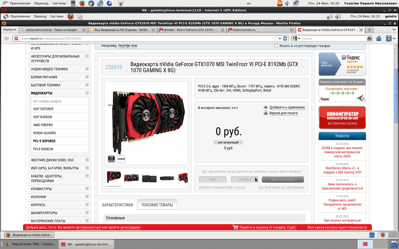399x249 pixels.
Task: Select the thin side-profile thumbnail
Action: coord(167,178)
